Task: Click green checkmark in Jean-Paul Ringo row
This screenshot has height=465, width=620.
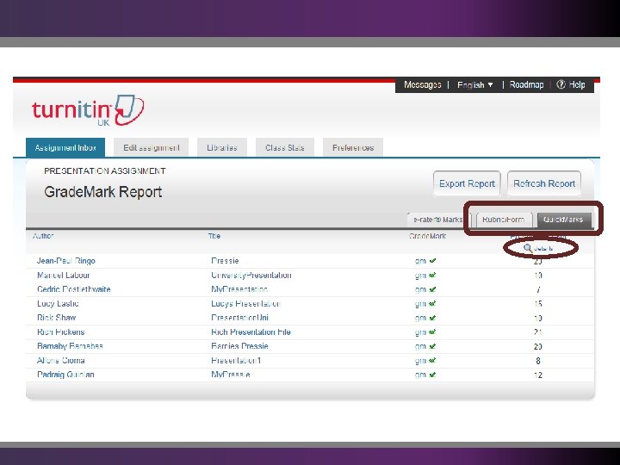Action: pyautogui.click(x=432, y=261)
